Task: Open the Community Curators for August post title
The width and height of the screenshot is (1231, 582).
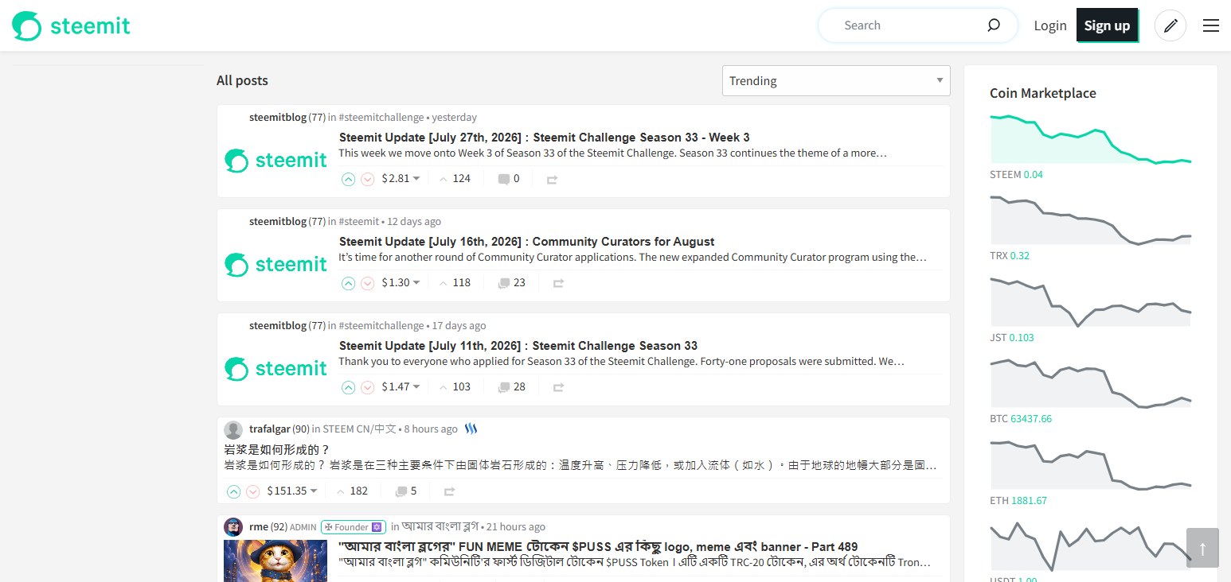Action: pos(526,242)
